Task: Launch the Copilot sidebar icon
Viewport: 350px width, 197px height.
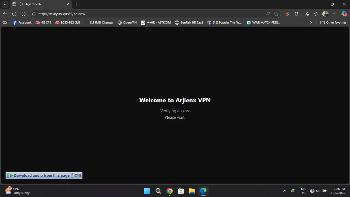Action: pyautogui.click(x=344, y=14)
